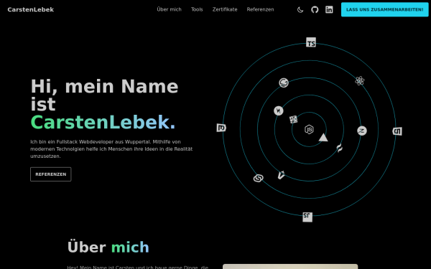Open the LinkedIn profile icon
The height and width of the screenshot is (269, 431).
tap(329, 9)
